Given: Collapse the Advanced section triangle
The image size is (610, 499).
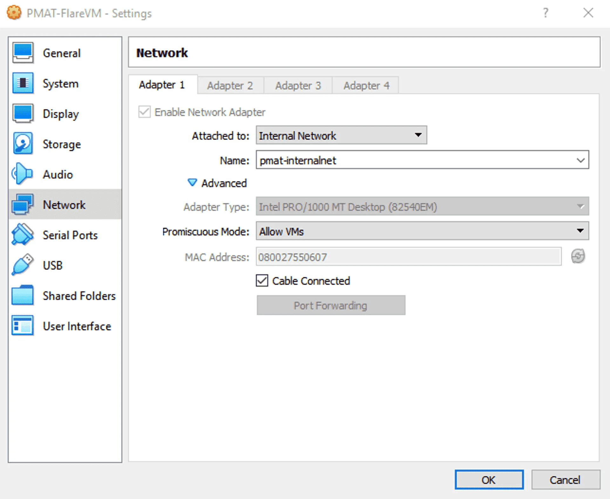Looking at the screenshot, I should (192, 183).
